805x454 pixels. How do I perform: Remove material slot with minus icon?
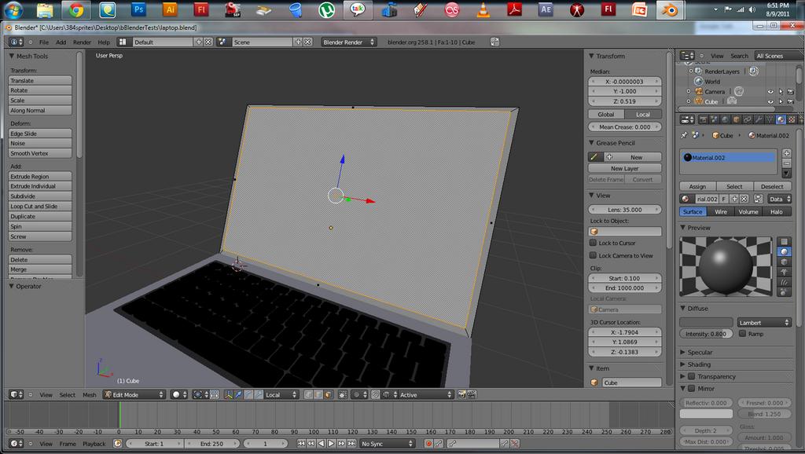786,163
